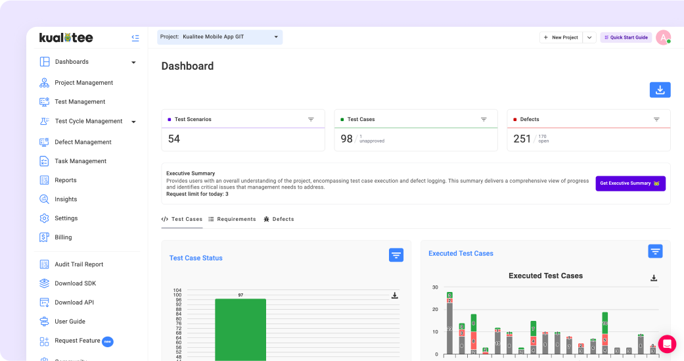Open the User Guide signpost icon
The height and width of the screenshot is (361, 684).
pyautogui.click(x=45, y=322)
